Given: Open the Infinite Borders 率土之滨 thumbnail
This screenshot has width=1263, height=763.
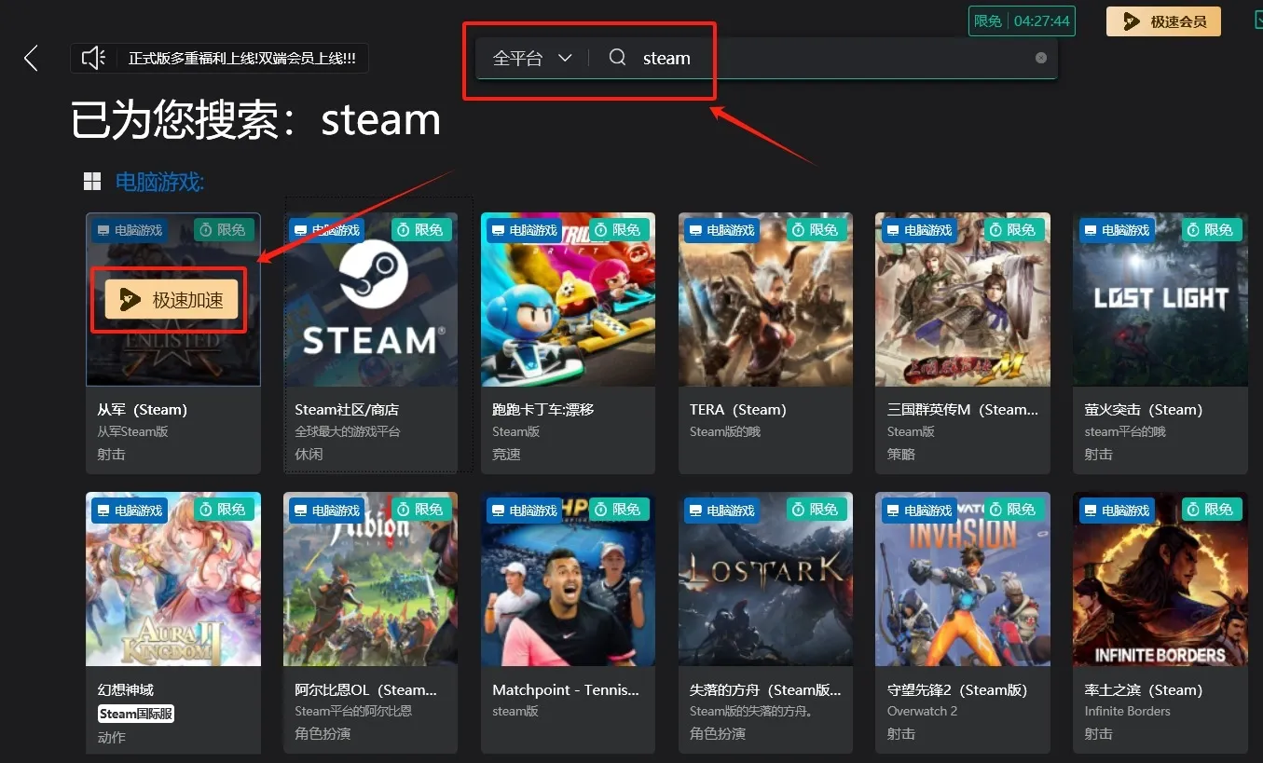Looking at the screenshot, I should (x=1160, y=579).
